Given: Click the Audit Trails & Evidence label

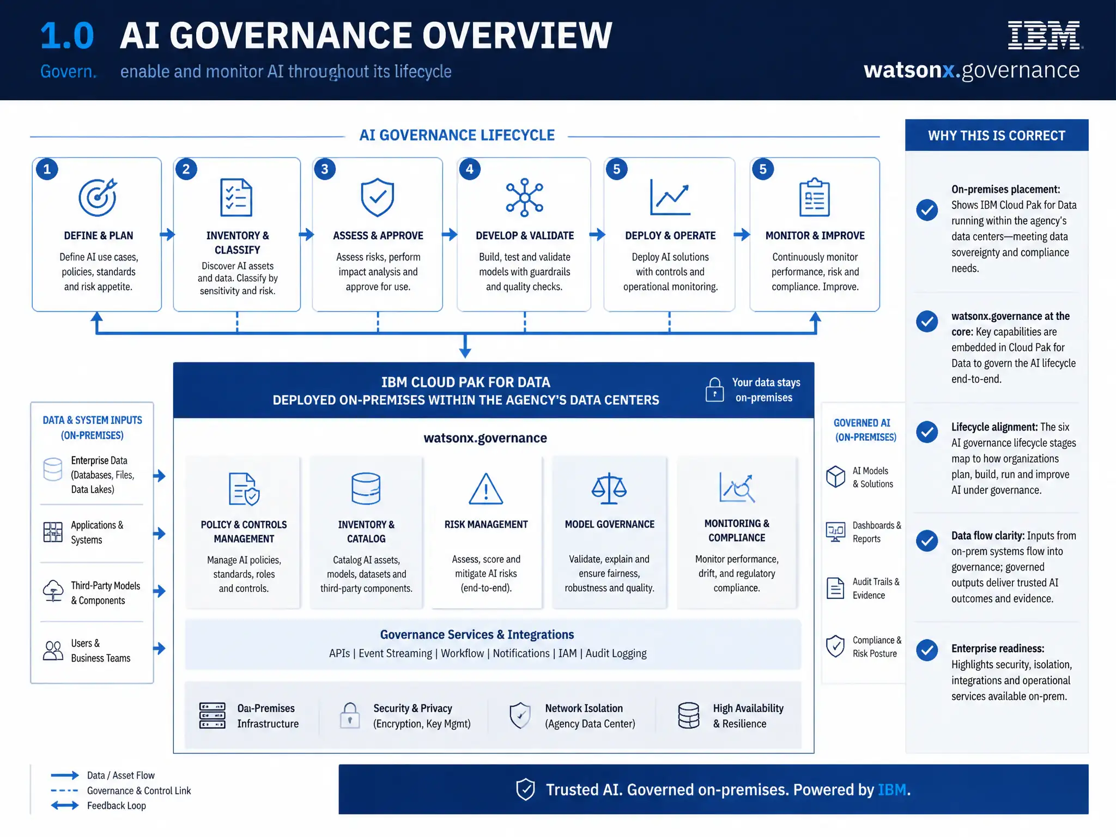Looking at the screenshot, I should [876, 589].
